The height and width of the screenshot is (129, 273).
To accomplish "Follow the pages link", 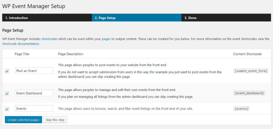I will click(x=106, y=39).
